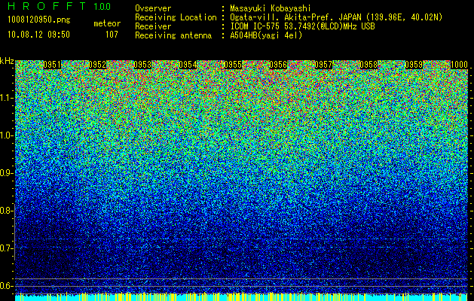Click the 0956 time marker

coord(278,65)
